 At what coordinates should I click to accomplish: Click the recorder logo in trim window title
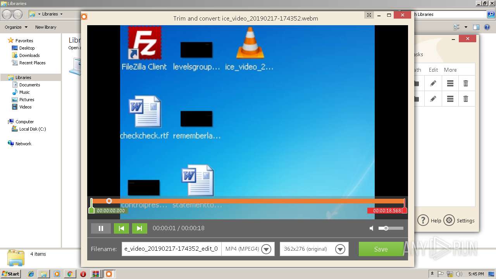pyautogui.click(x=84, y=16)
